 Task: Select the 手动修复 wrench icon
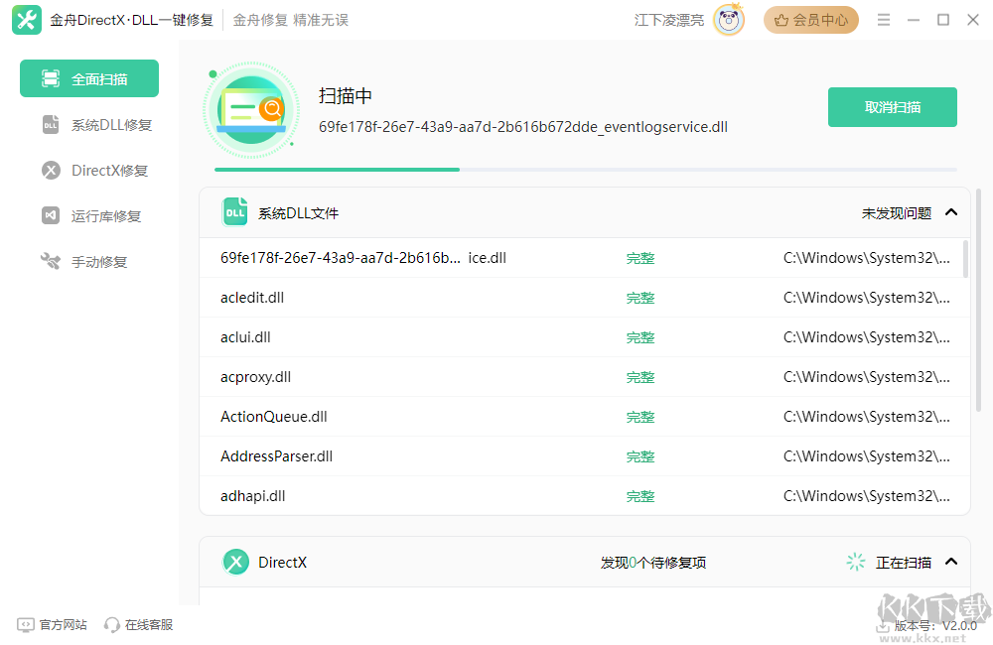click(50, 261)
